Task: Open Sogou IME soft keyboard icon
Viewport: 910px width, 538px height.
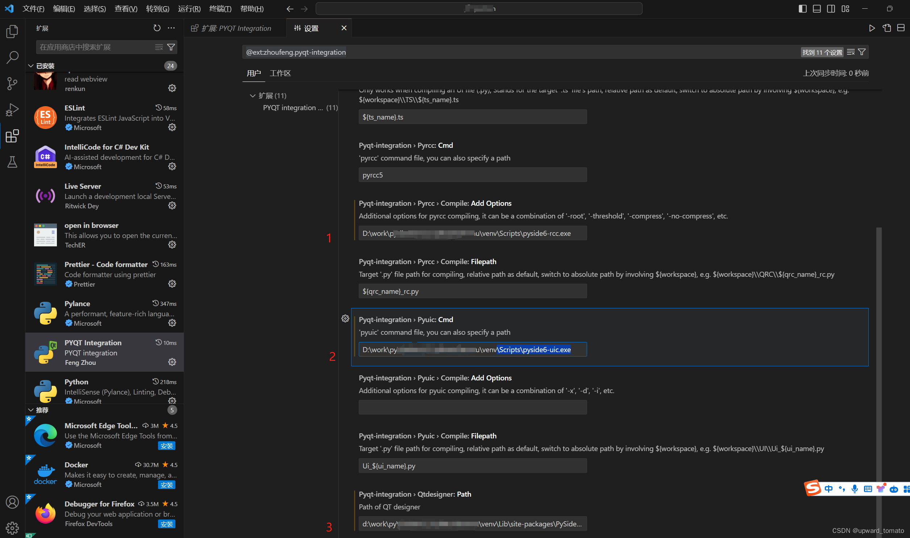Action: click(x=868, y=489)
